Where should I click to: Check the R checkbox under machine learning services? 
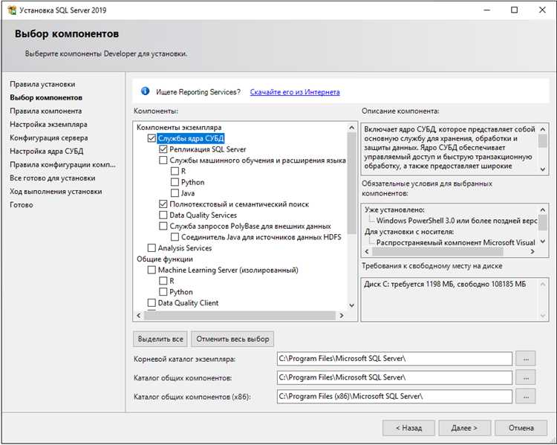[175, 171]
